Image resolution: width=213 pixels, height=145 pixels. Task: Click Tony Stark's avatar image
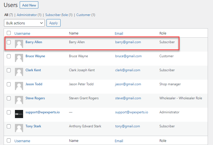point(19,128)
